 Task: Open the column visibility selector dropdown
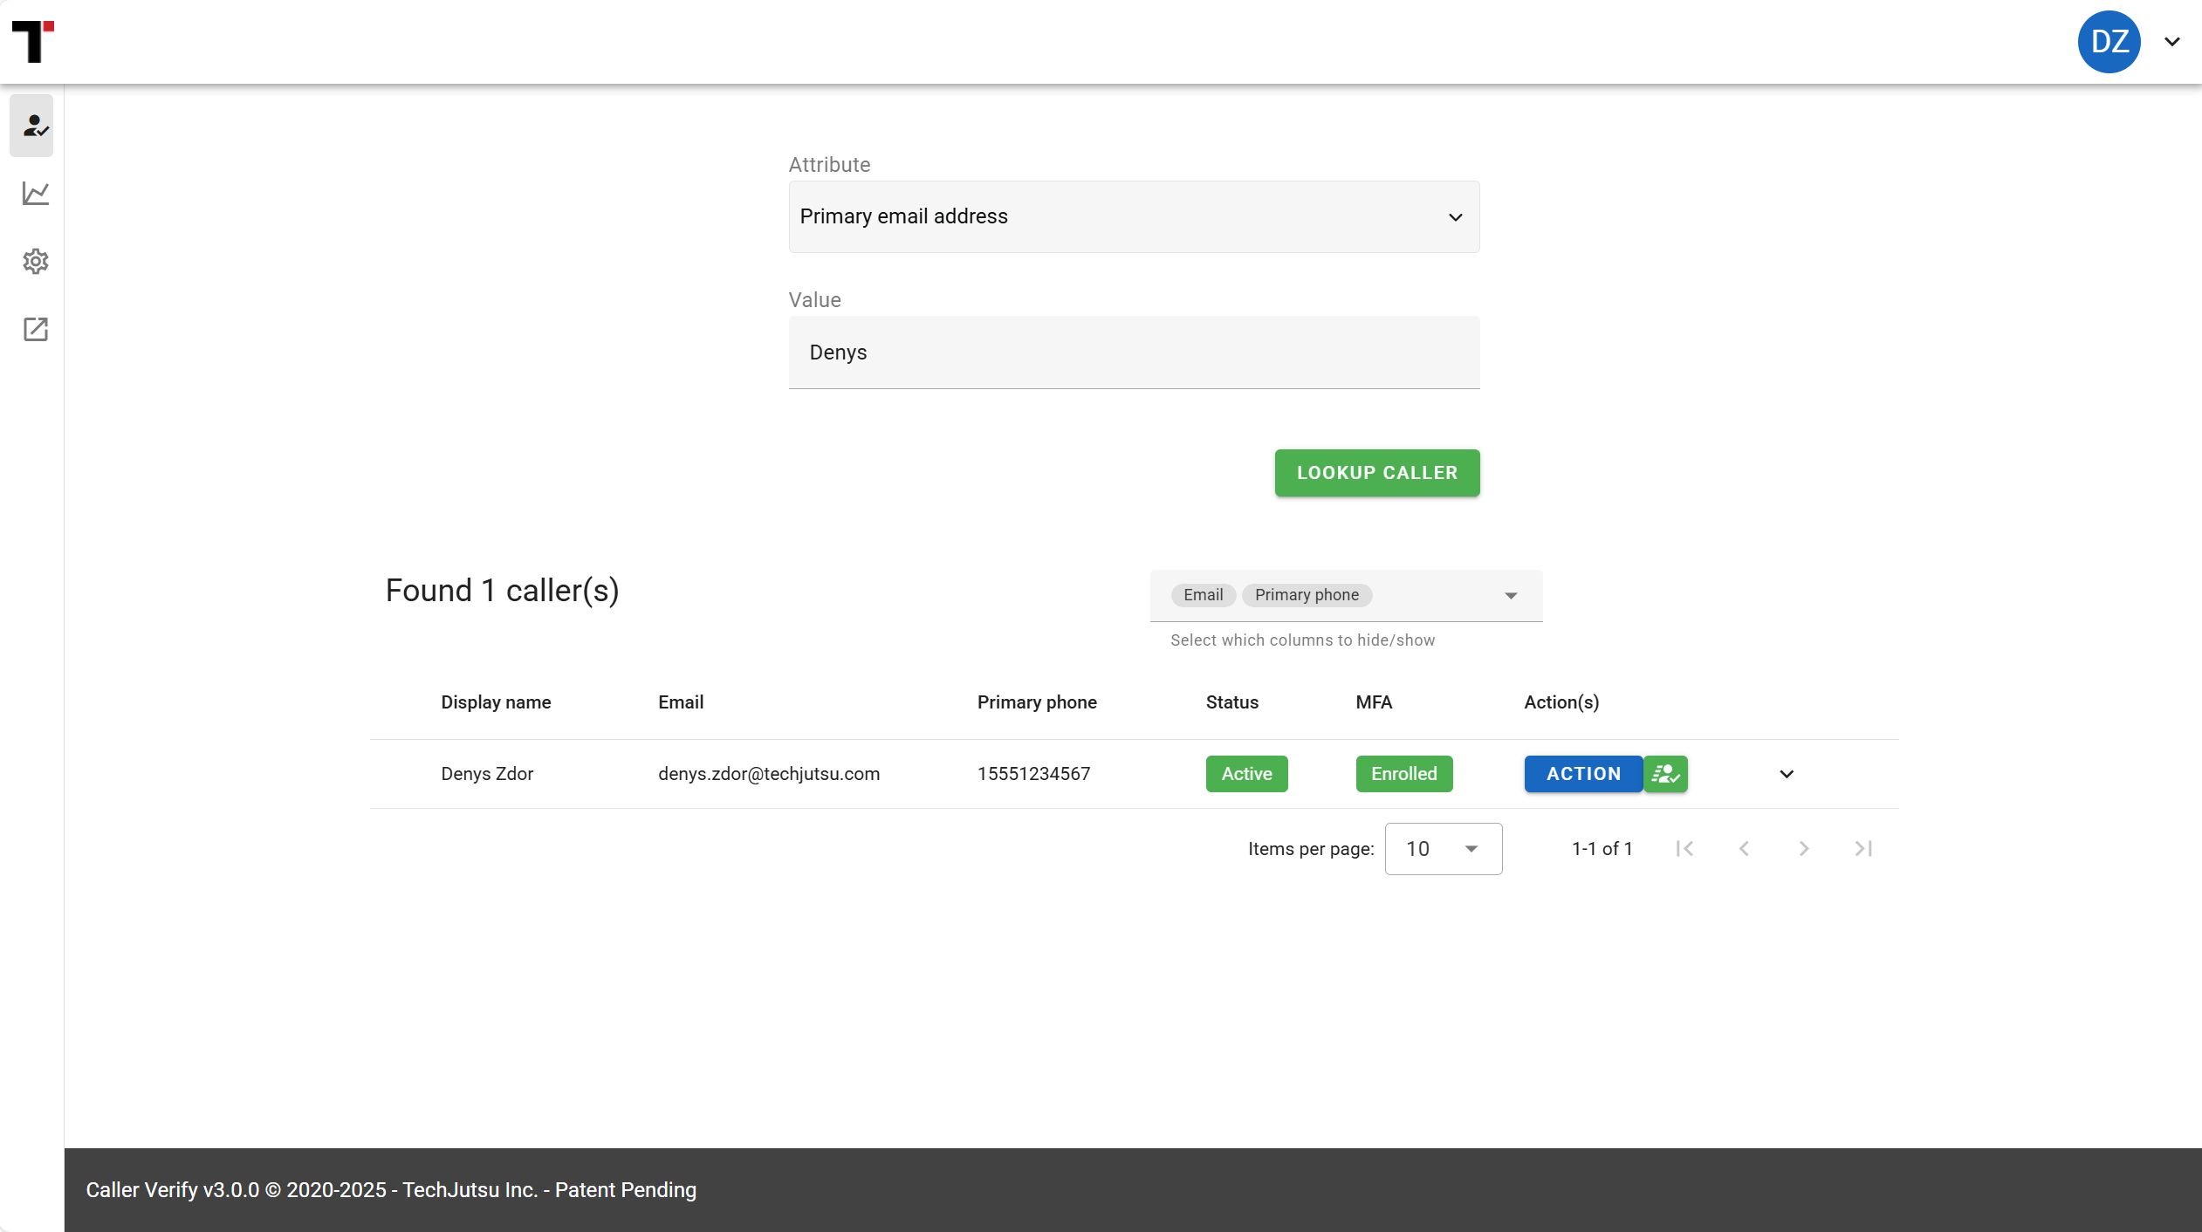tap(1510, 596)
